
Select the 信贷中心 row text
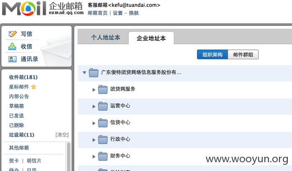[120, 123]
